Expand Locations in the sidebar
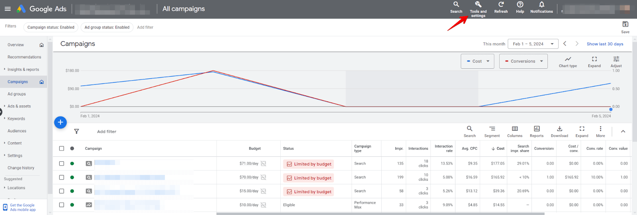Screen dimensions: 637x215 point(16,188)
